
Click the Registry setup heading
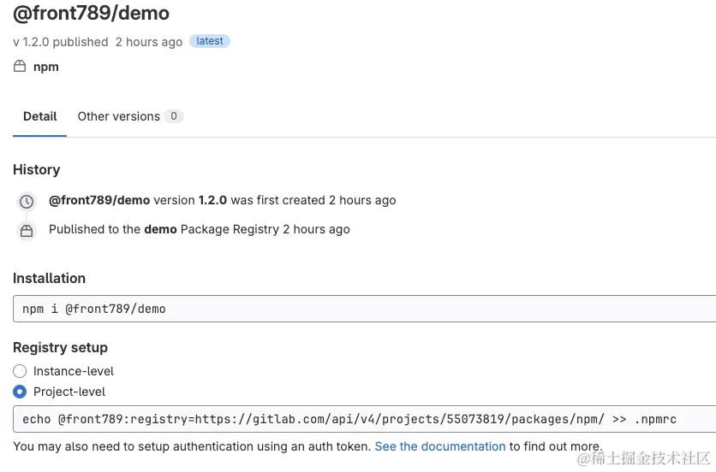click(x=60, y=347)
